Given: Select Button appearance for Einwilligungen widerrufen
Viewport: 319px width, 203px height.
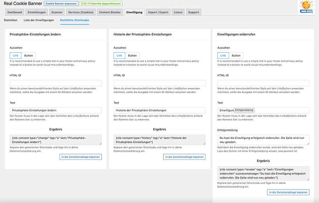Looking at the screenshot, I should coord(236,55).
